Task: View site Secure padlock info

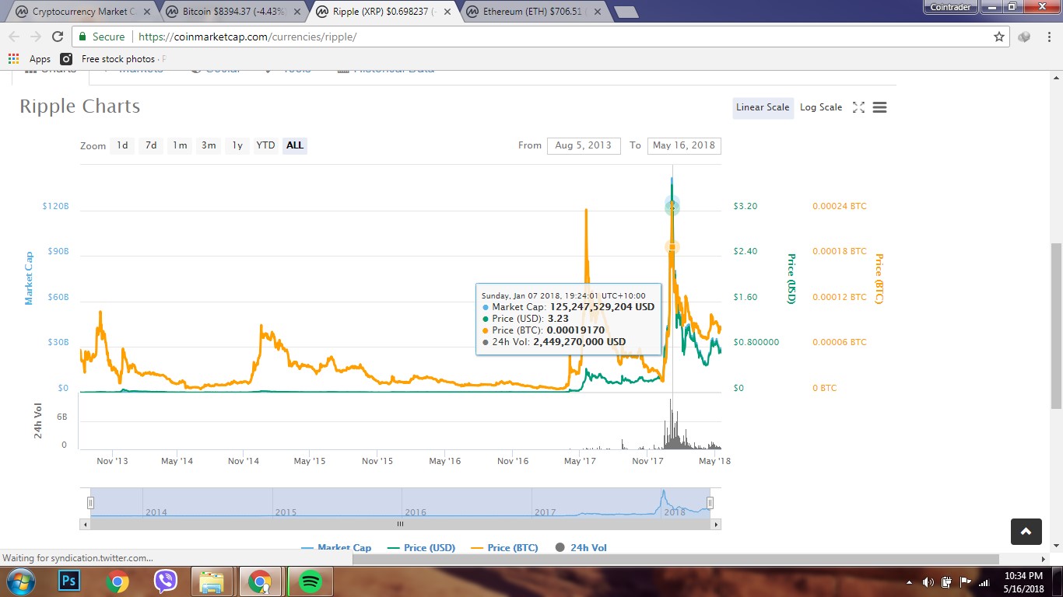Action: [x=101, y=37]
